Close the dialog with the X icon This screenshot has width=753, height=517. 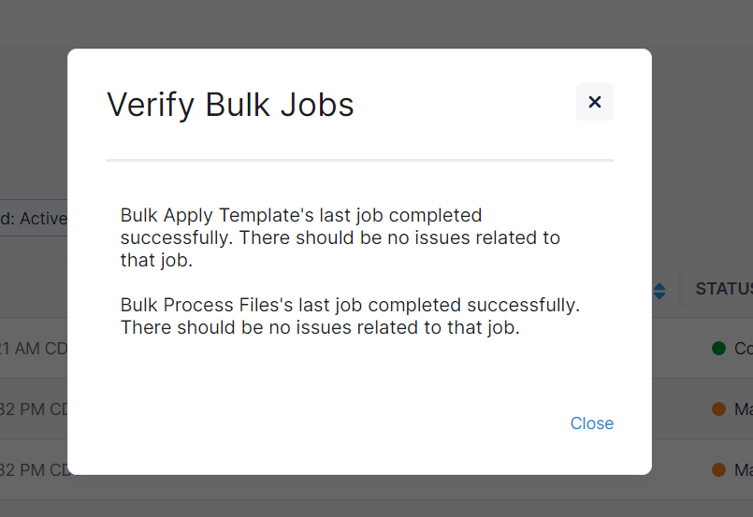click(595, 102)
